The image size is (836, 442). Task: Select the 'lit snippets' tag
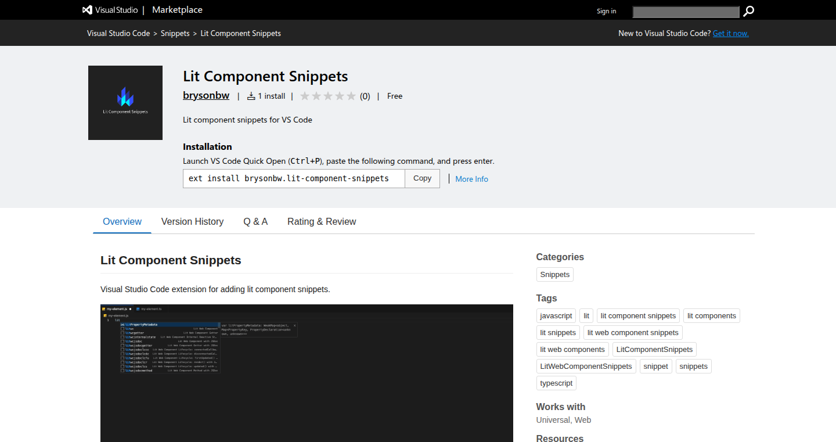click(x=558, y=333)
